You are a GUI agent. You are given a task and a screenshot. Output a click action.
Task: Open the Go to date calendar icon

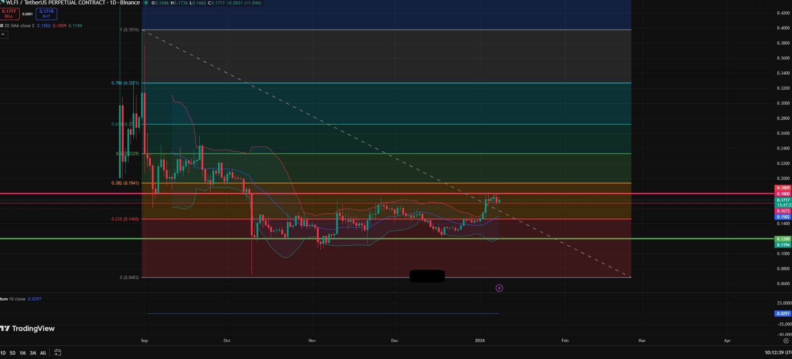pyautogui.click(x=57, y=352)
